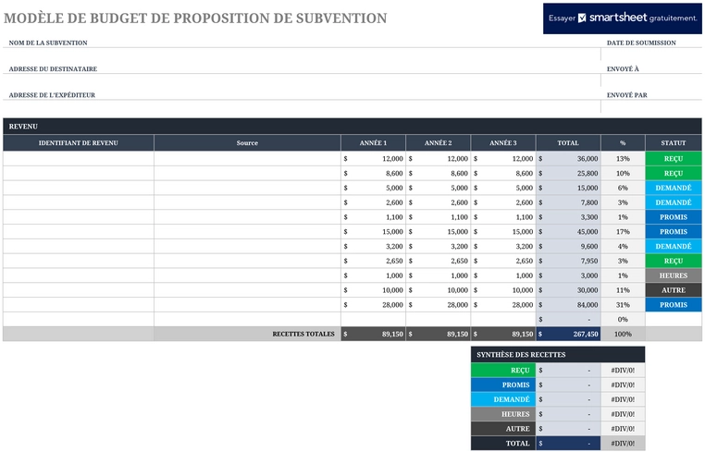Image resolution: width=705 pixels, height=452 pixels.
Task: Click the total cell showing 7,950
Action: (x=568, y=261)
